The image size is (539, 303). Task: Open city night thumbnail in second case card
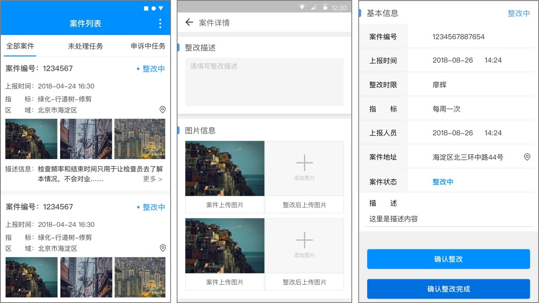[x=140, y=277]
